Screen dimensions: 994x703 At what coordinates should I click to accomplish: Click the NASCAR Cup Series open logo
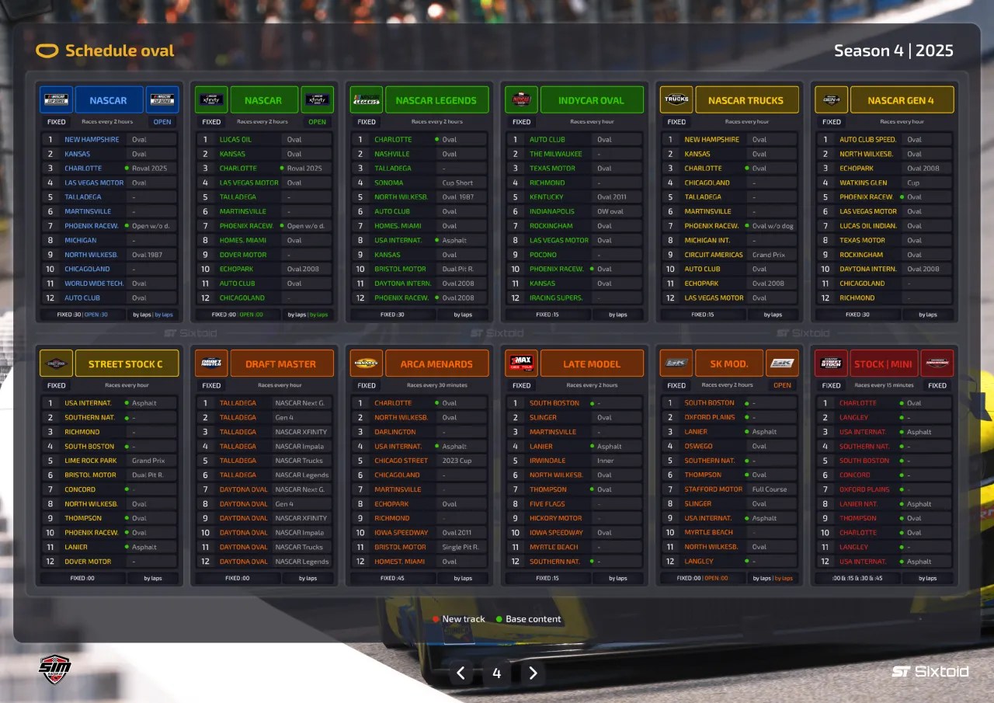click(162, 100)
